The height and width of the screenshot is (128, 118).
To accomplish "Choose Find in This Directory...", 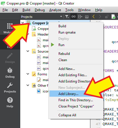I will coord(76,100).
